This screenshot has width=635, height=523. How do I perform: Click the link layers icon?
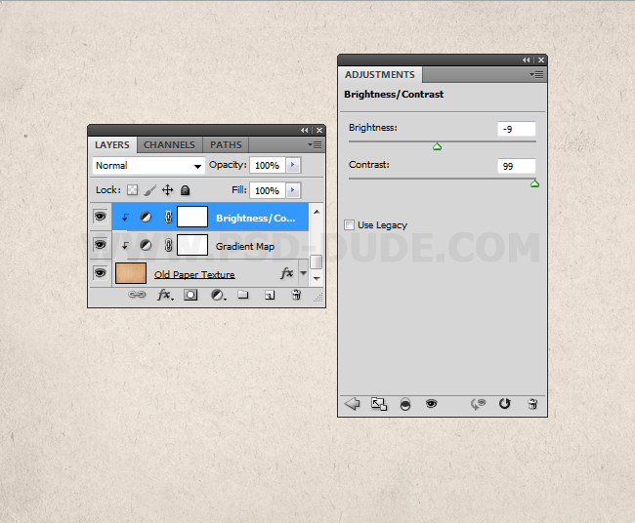tap(137, 295)
